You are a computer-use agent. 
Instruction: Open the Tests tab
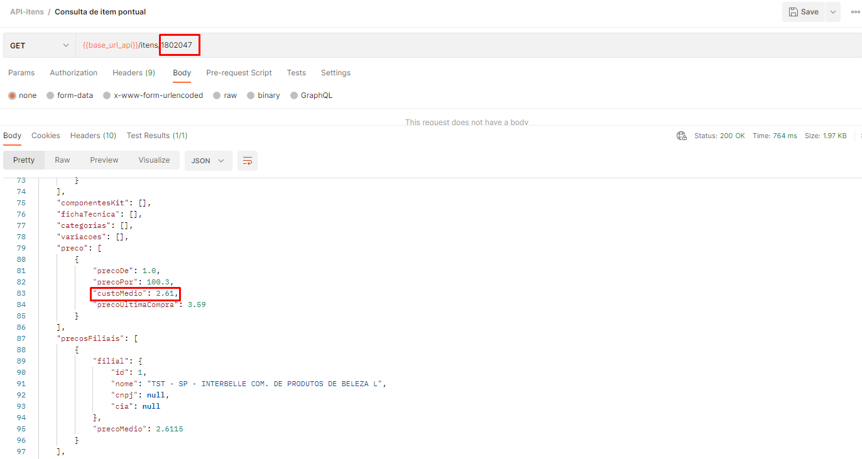pos(297,73)
